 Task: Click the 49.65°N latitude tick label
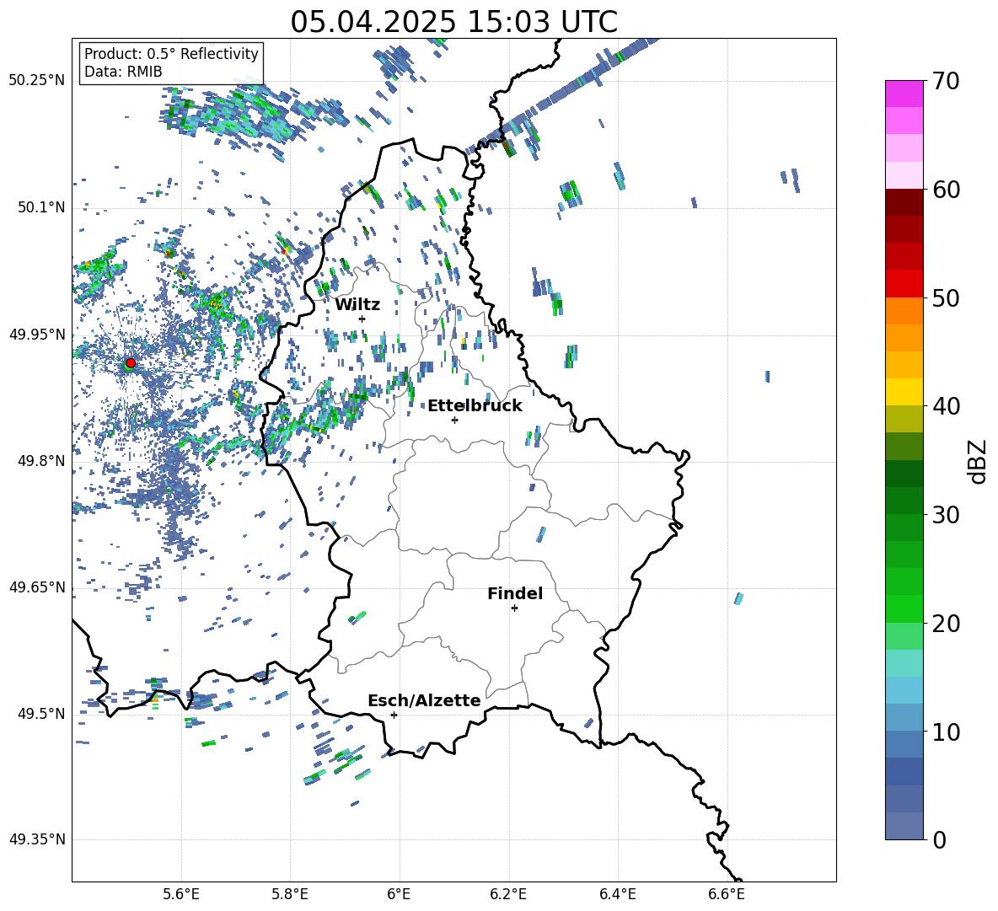pyautogui.click(x=37, y=587)
